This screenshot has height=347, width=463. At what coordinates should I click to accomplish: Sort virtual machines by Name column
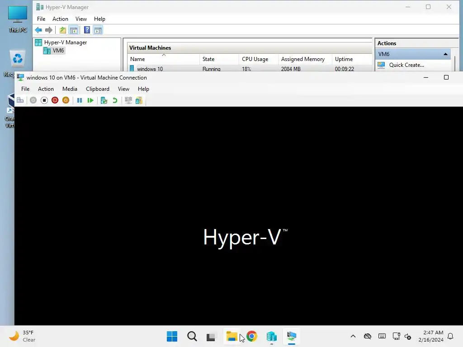point(164,59)
